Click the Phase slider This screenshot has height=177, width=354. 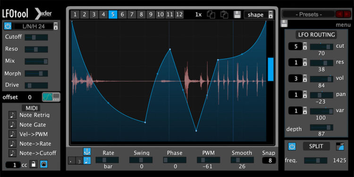coord(175,160)
